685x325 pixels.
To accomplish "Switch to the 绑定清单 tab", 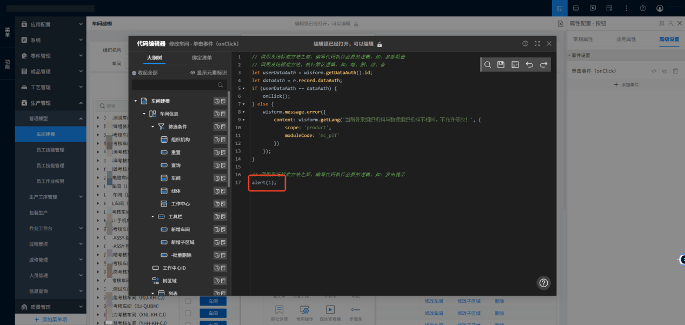I will coord(202,58).
